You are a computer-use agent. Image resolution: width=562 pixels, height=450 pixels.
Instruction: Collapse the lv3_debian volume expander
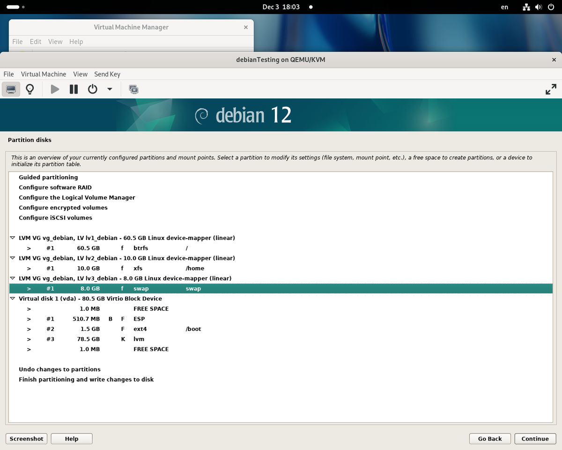tap(13, 278)
